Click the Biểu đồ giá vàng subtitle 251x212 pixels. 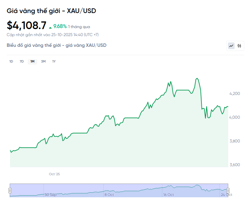pyautogui.click(x=57, y=45)
